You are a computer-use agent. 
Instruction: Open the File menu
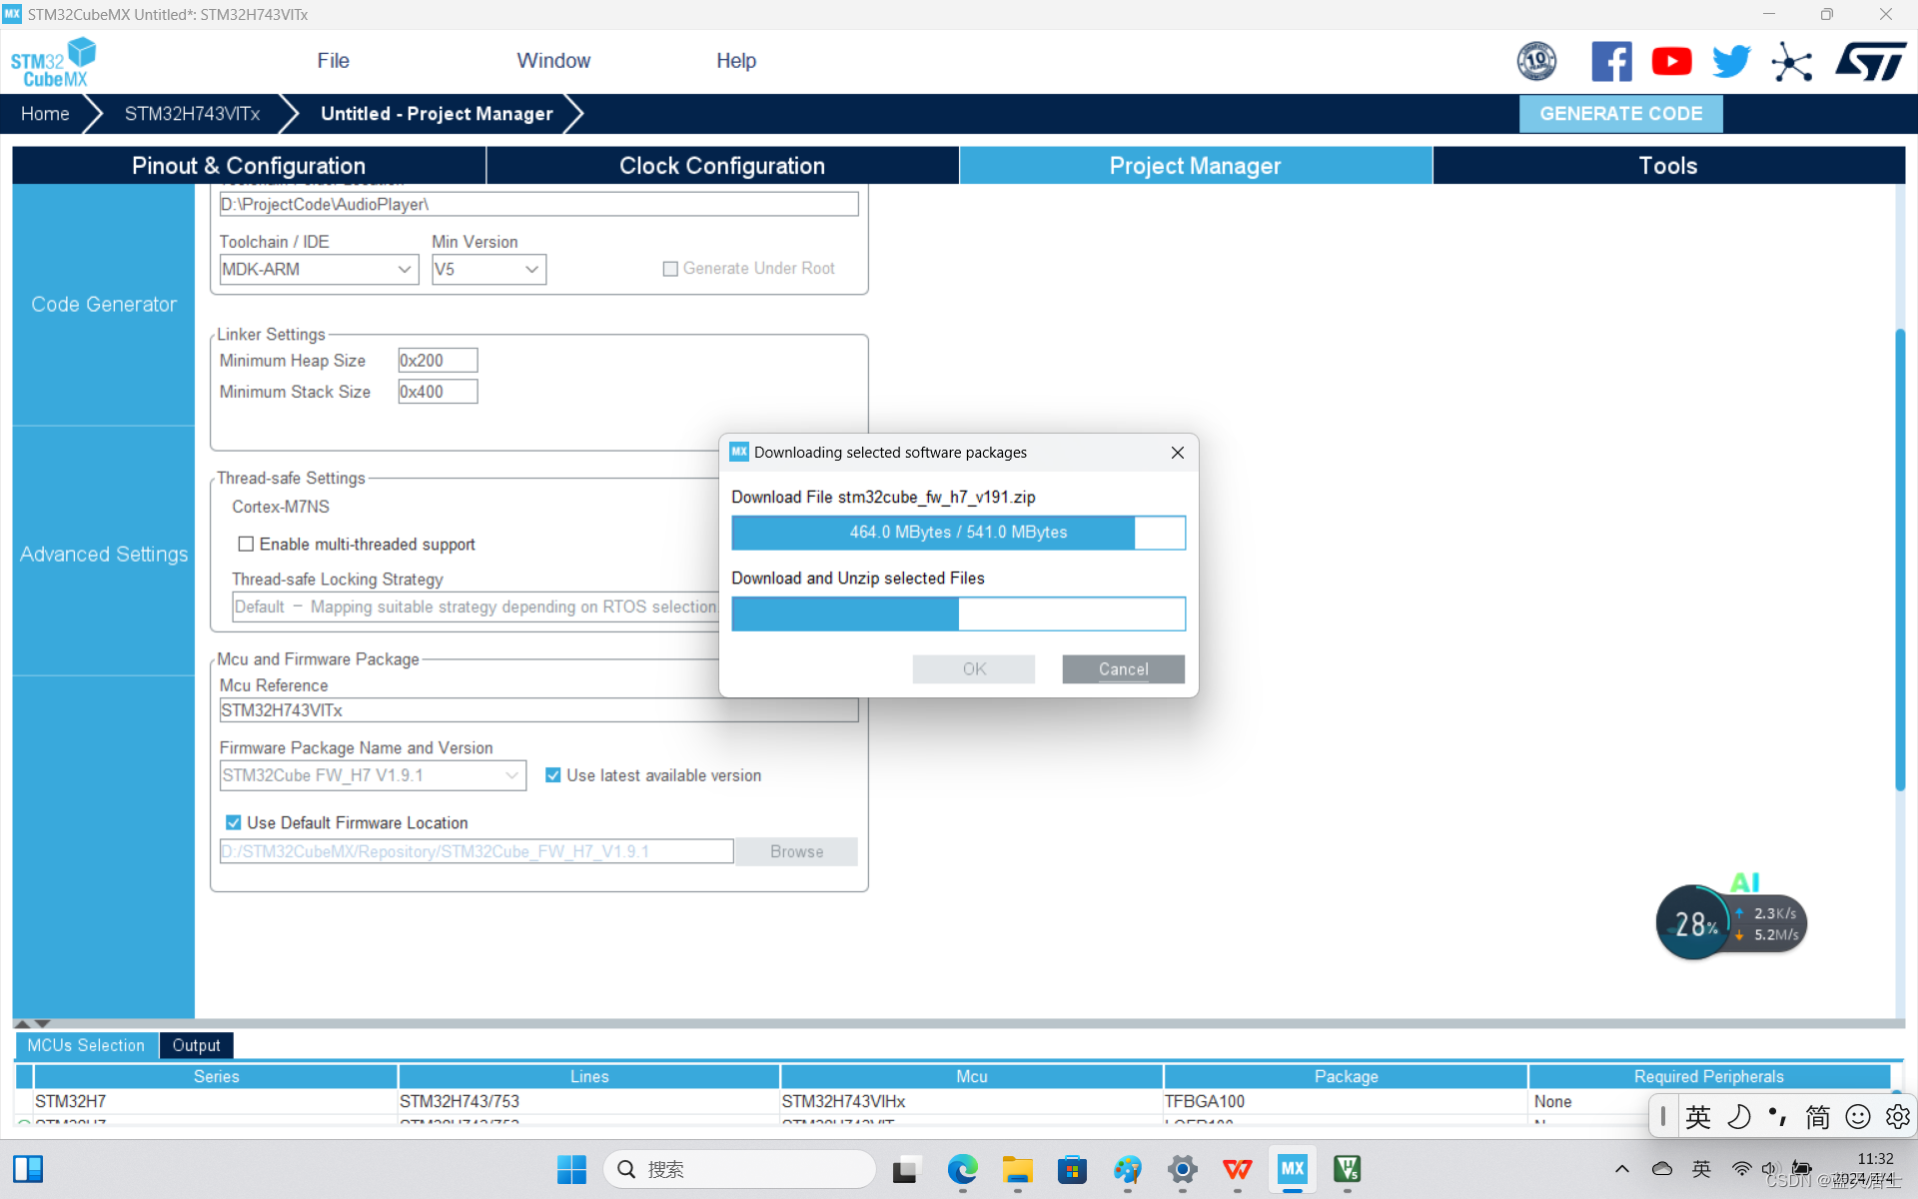click(333, 61)
